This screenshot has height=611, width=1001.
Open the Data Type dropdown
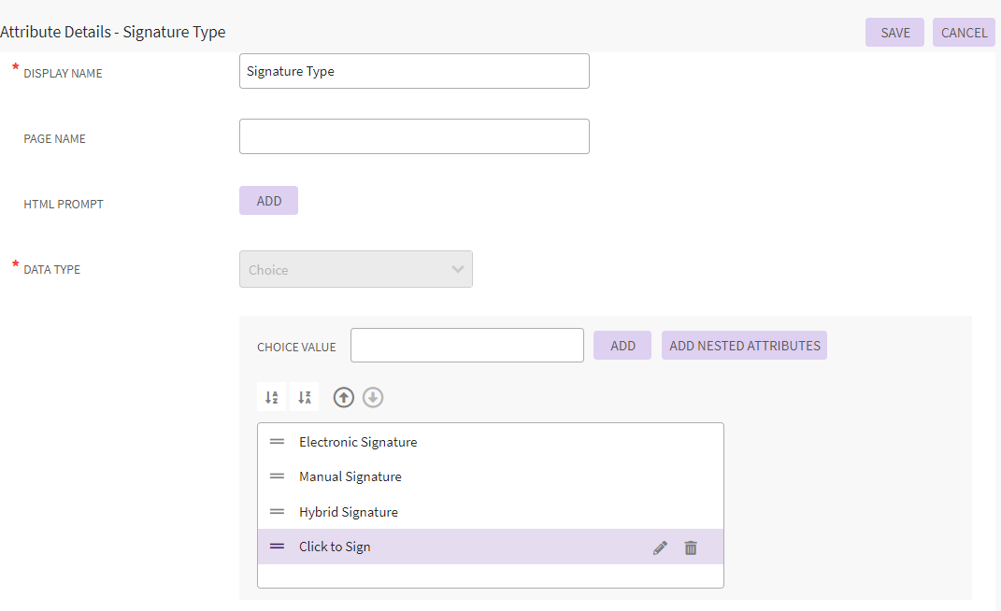coord(355,269)
